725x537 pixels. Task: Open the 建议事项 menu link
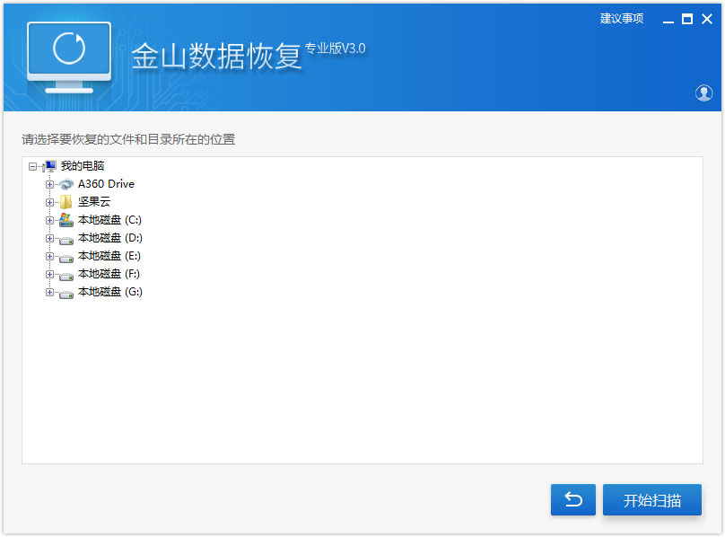tap(622, 18)
